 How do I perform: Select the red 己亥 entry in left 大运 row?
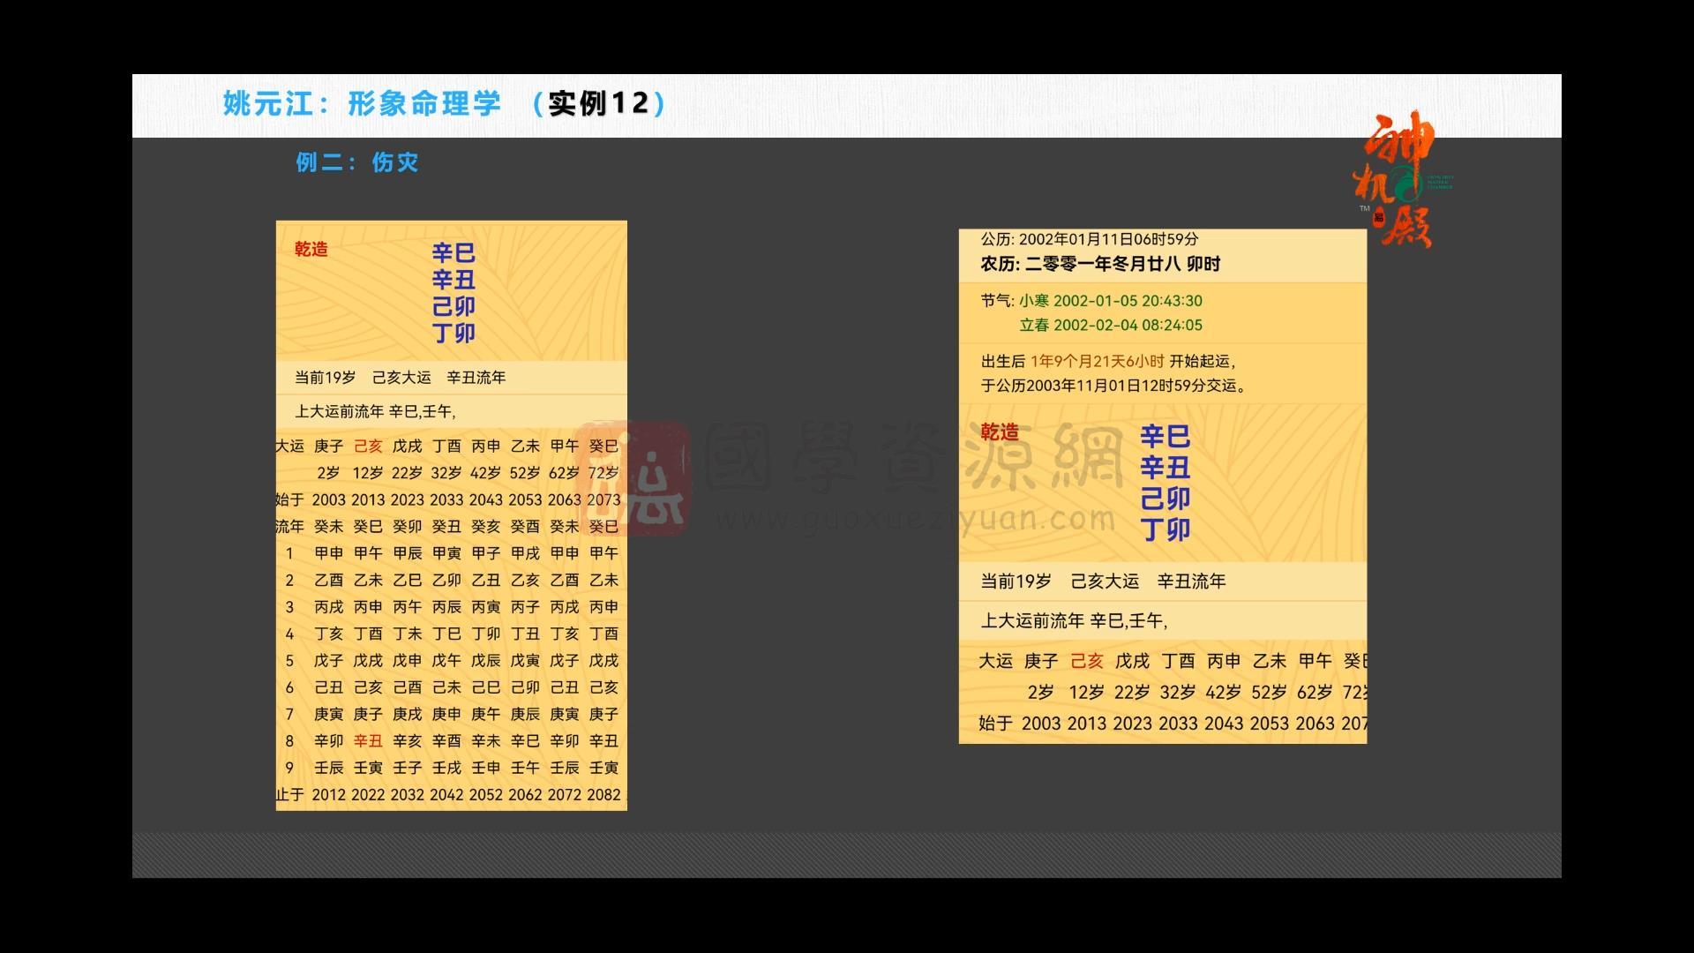370,446
